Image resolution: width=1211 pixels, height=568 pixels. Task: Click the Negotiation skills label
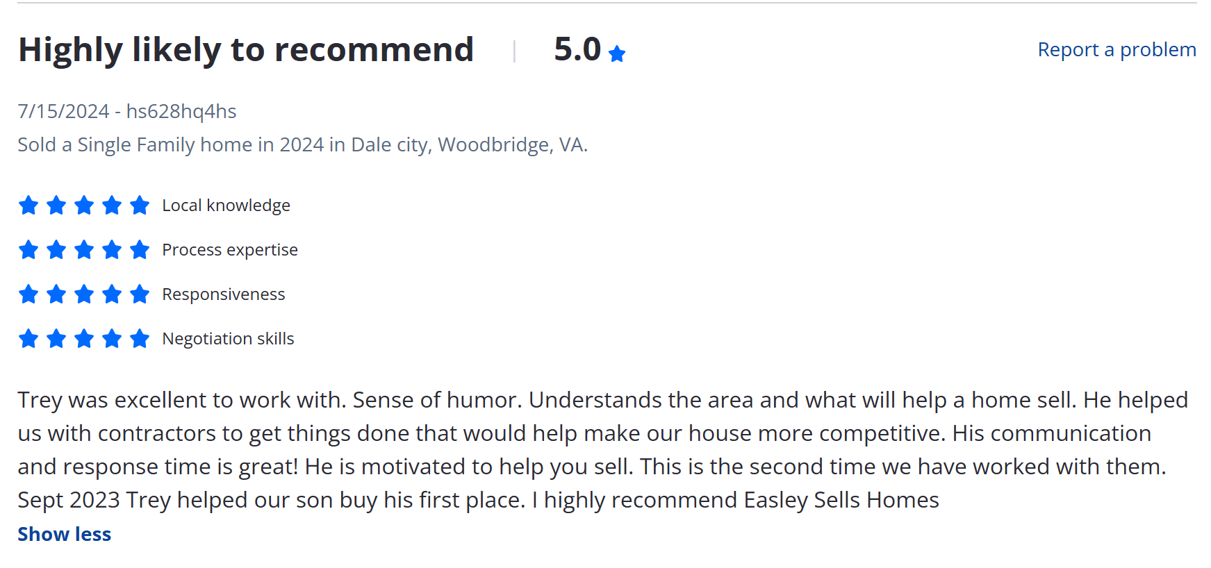[x=228, y=339]
